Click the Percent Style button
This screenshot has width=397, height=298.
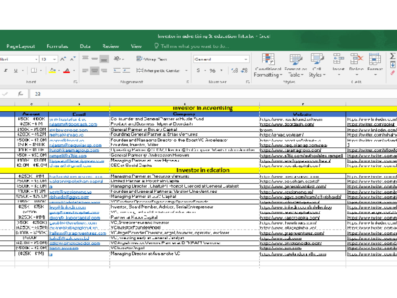click(x=212, y=71)
